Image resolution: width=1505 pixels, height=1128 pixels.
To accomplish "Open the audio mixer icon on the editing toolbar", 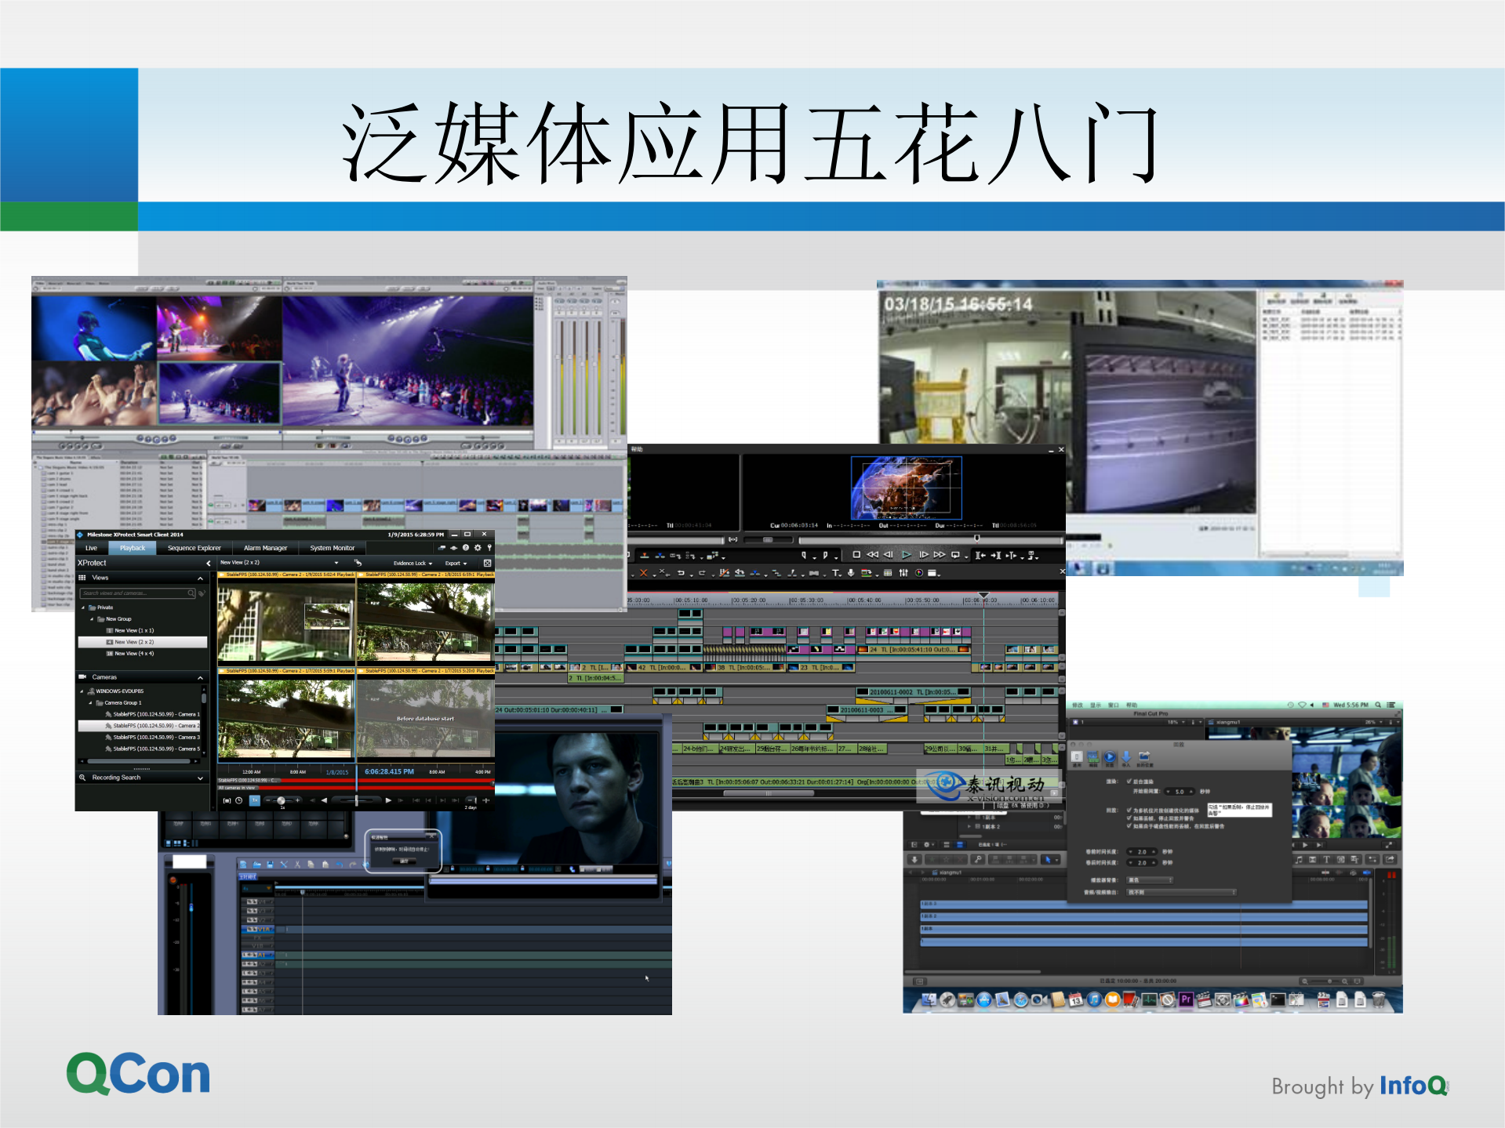I will tap(903, 573).
